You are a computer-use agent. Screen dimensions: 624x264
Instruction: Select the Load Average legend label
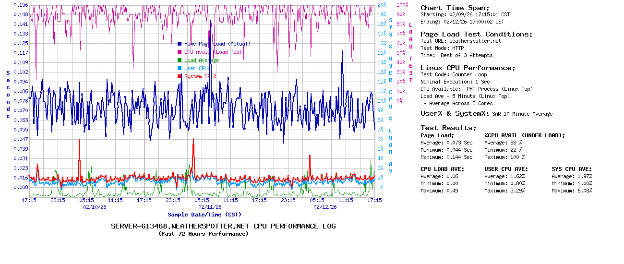tap(202, 60)
